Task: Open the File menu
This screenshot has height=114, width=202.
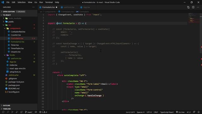Action: pyautogui.click(x=8, y=2)
